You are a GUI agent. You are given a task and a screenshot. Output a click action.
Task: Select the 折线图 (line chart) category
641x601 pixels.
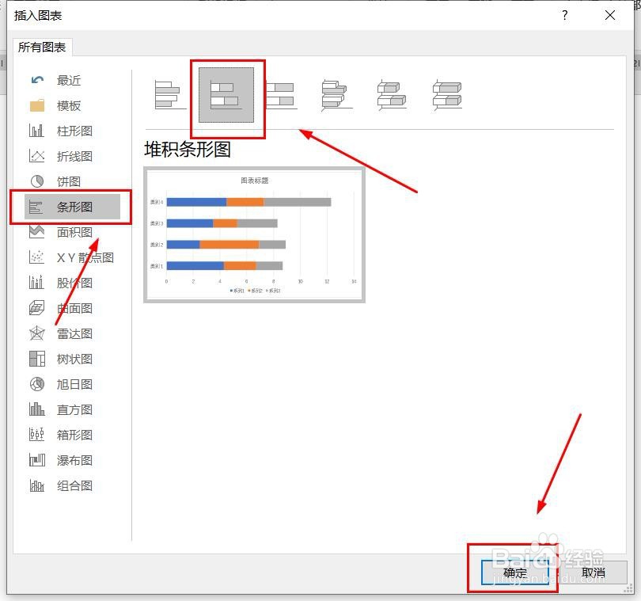pos(71,156)
